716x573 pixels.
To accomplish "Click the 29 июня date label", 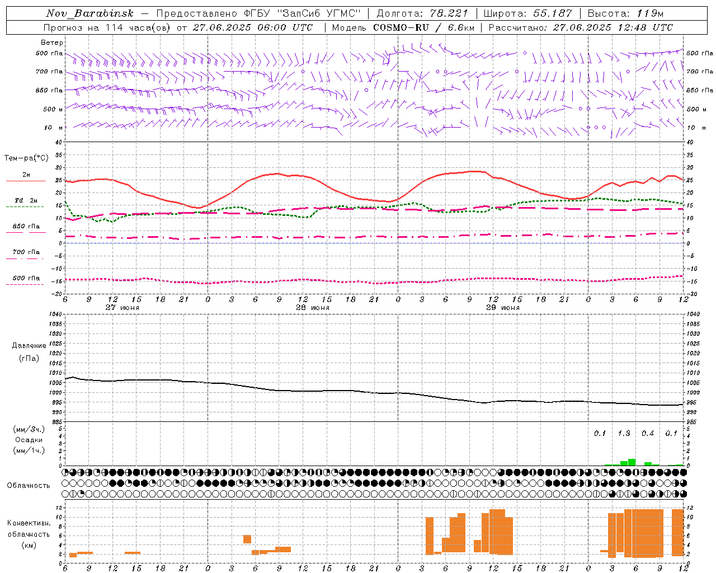I will (x=503, y=308).
